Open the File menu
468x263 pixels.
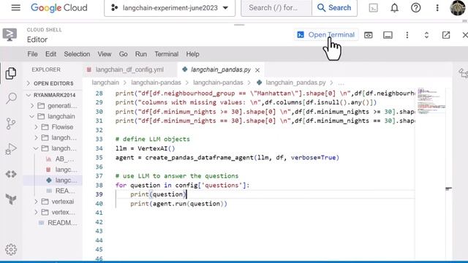[x=32, y=54]
